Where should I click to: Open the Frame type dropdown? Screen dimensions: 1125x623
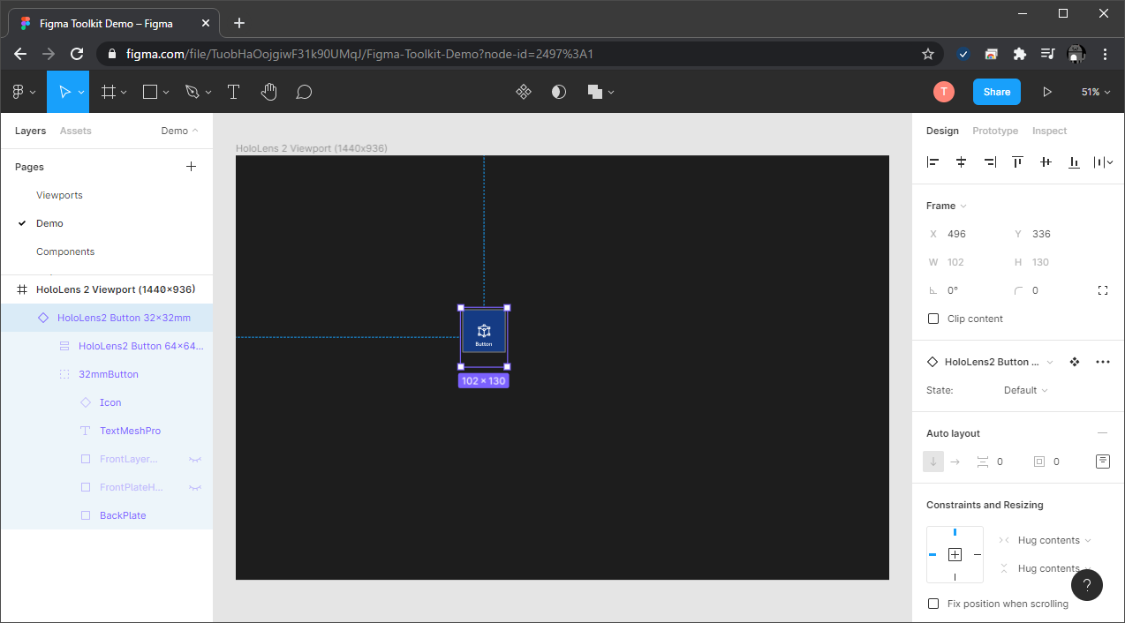(947, 206)
